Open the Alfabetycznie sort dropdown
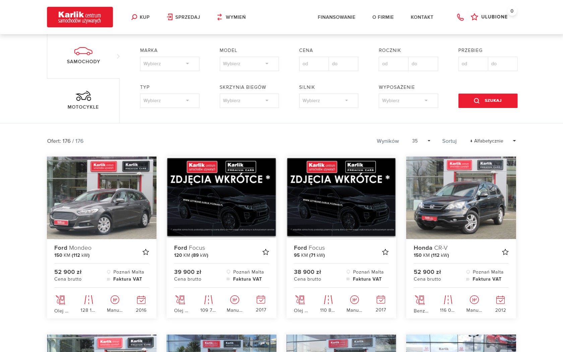563x352 pixels. pos(492,141)
